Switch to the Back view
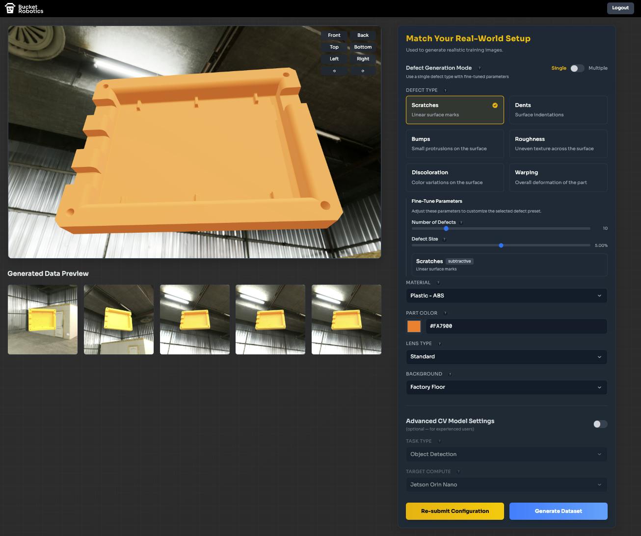641x536 pixels. pyautogui.click(x=363, y=35)
